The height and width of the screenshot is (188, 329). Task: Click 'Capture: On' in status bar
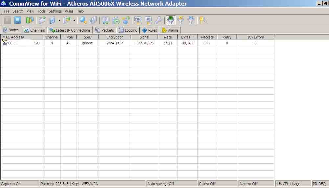coord(11,184)
